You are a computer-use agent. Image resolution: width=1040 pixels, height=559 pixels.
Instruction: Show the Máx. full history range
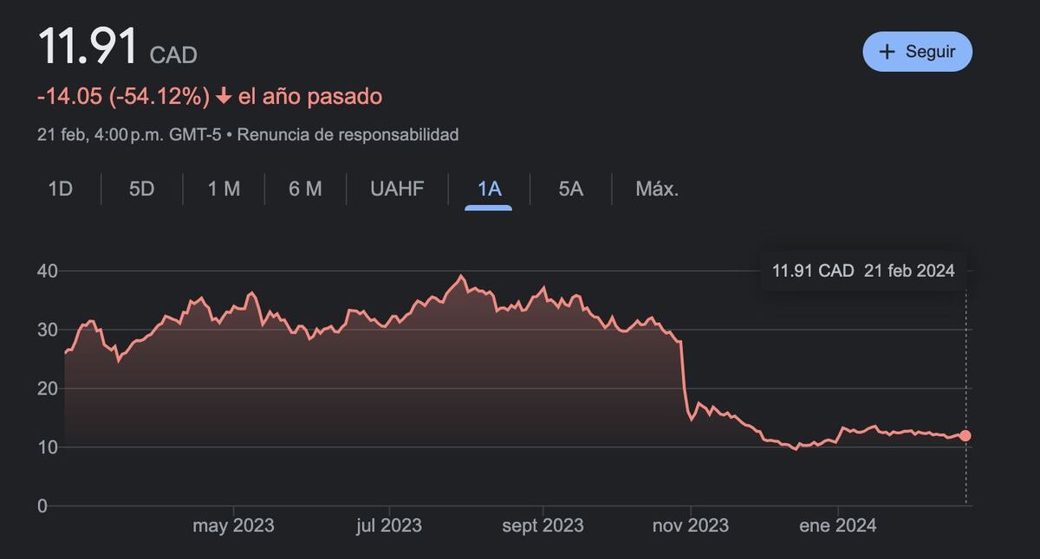tap(657, 189)
